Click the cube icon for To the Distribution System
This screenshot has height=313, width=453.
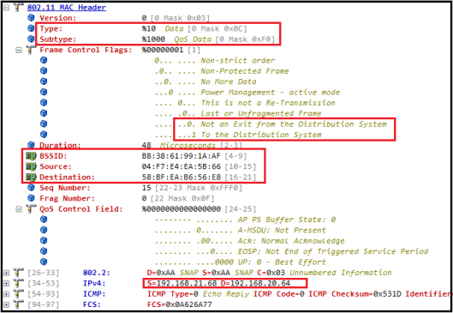pyautogui.click(x=44, y=135)
